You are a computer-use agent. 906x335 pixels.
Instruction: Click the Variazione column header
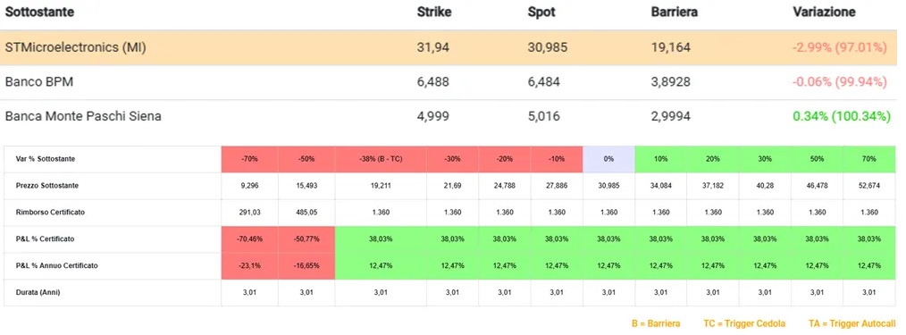coord(824,13)
